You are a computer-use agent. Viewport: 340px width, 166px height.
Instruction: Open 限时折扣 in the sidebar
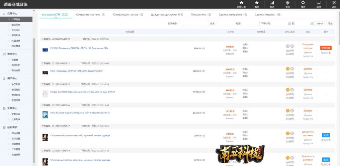click(16, 65)
